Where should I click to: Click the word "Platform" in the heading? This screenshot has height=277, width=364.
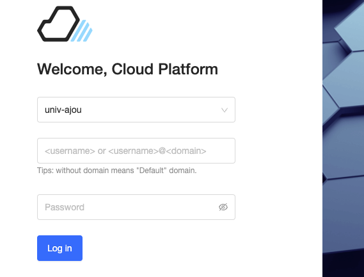(x=188, y=69)
